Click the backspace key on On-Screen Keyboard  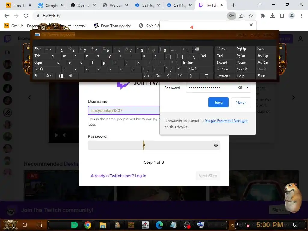coord(196,49)
